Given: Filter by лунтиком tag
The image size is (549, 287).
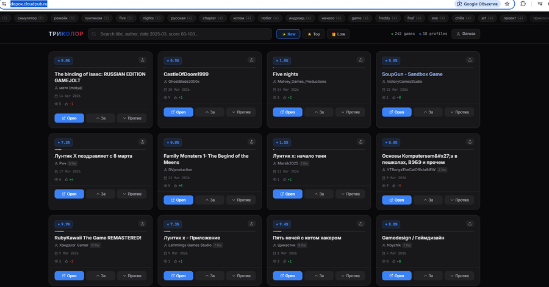Looking at the screenshot, I should 96,18.
